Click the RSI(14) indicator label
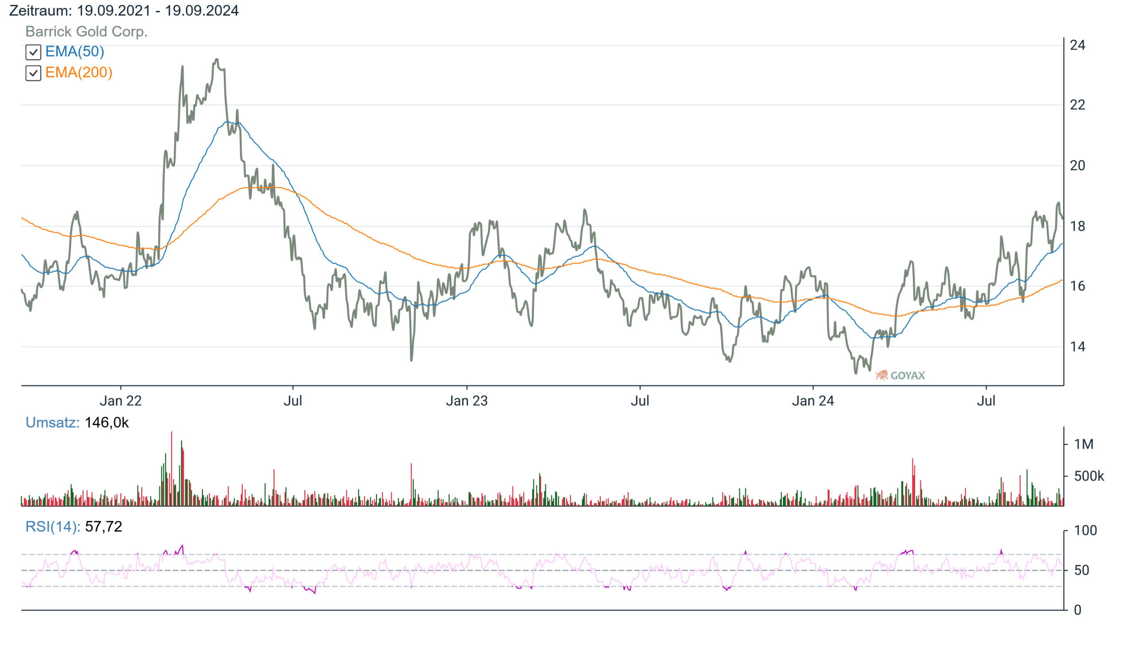Viewport: 1134px width, 648px height. [x=53, y=527]
